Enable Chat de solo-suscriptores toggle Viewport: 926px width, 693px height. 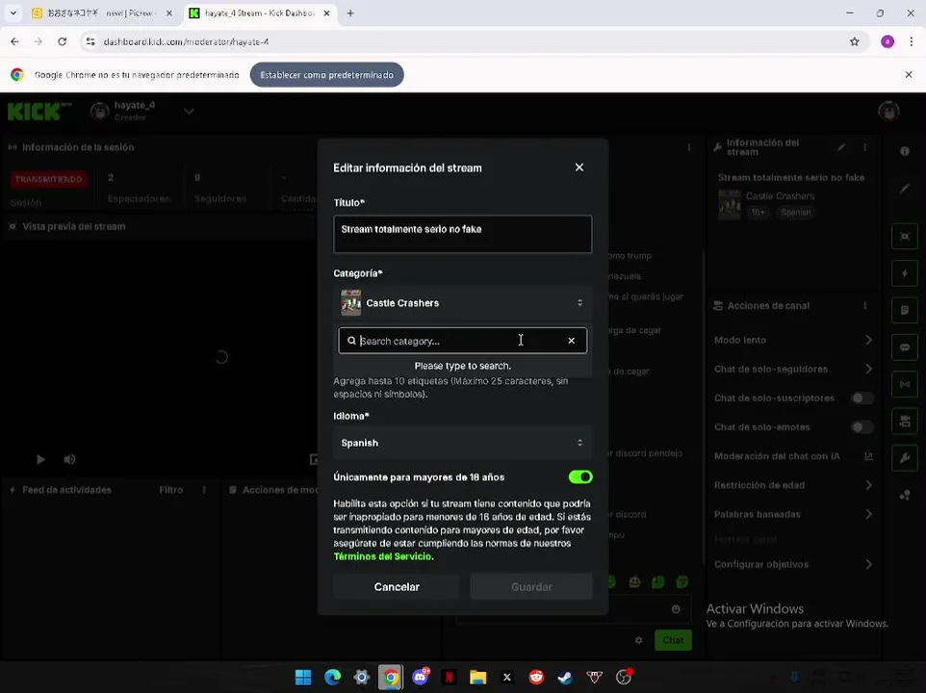[862, 398]
